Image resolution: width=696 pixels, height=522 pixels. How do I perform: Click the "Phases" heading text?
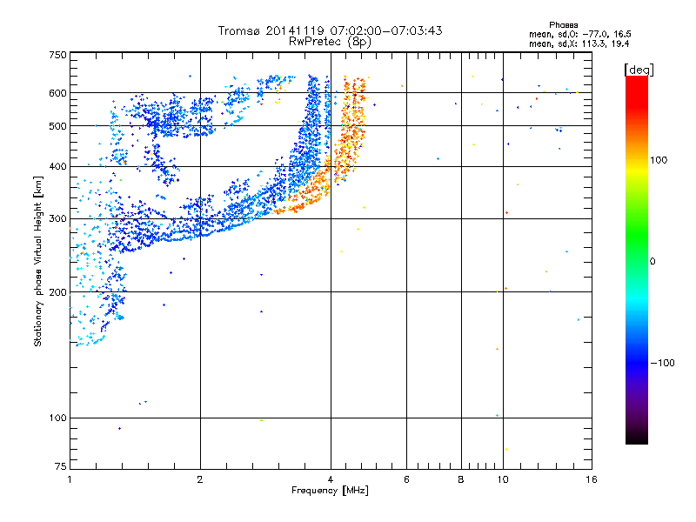[563, 25]
